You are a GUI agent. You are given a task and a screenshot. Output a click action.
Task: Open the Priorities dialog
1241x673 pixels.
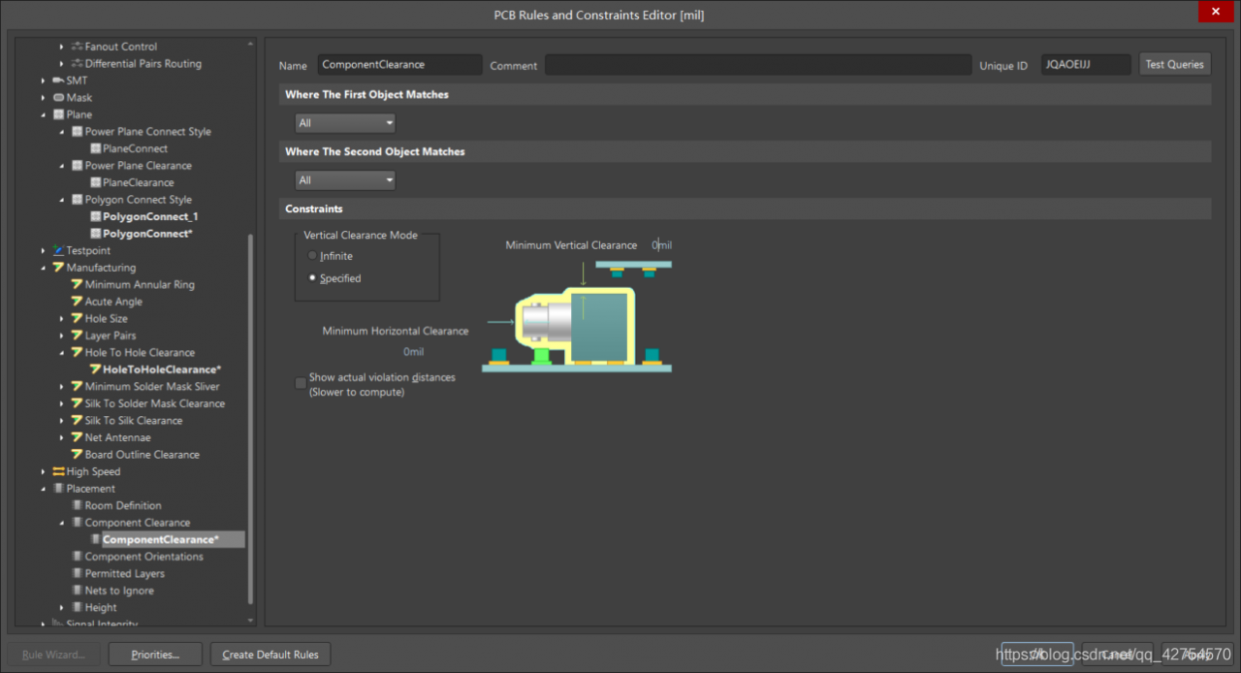pyautogui.click(x=155, y=655)
